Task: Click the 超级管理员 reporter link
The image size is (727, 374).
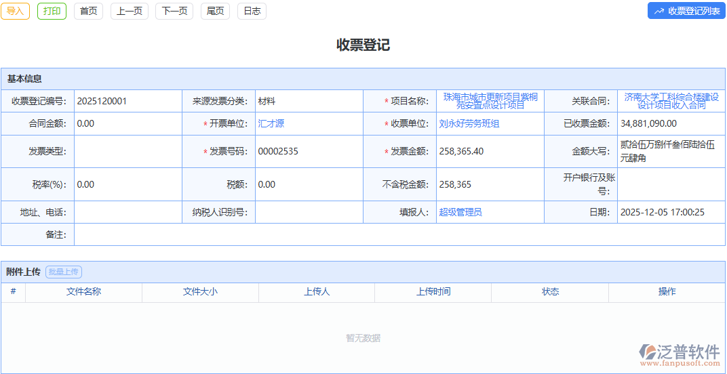Action: (460, 212)
